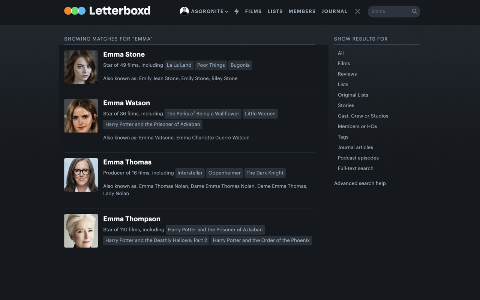Click the ASORONITE profile avatar
The image size is (480, 300).
184,11
